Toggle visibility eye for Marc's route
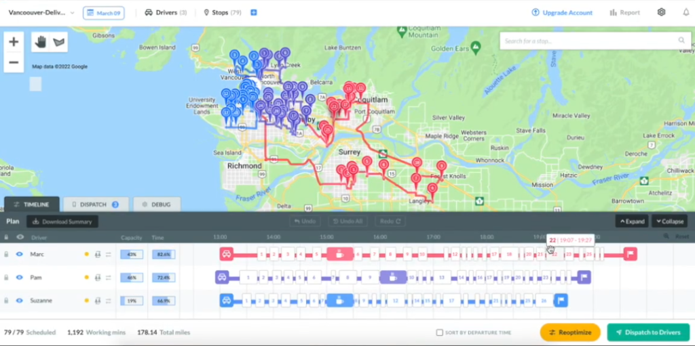The height and width of the screenshot is (346, 695). tap(20, 255)
